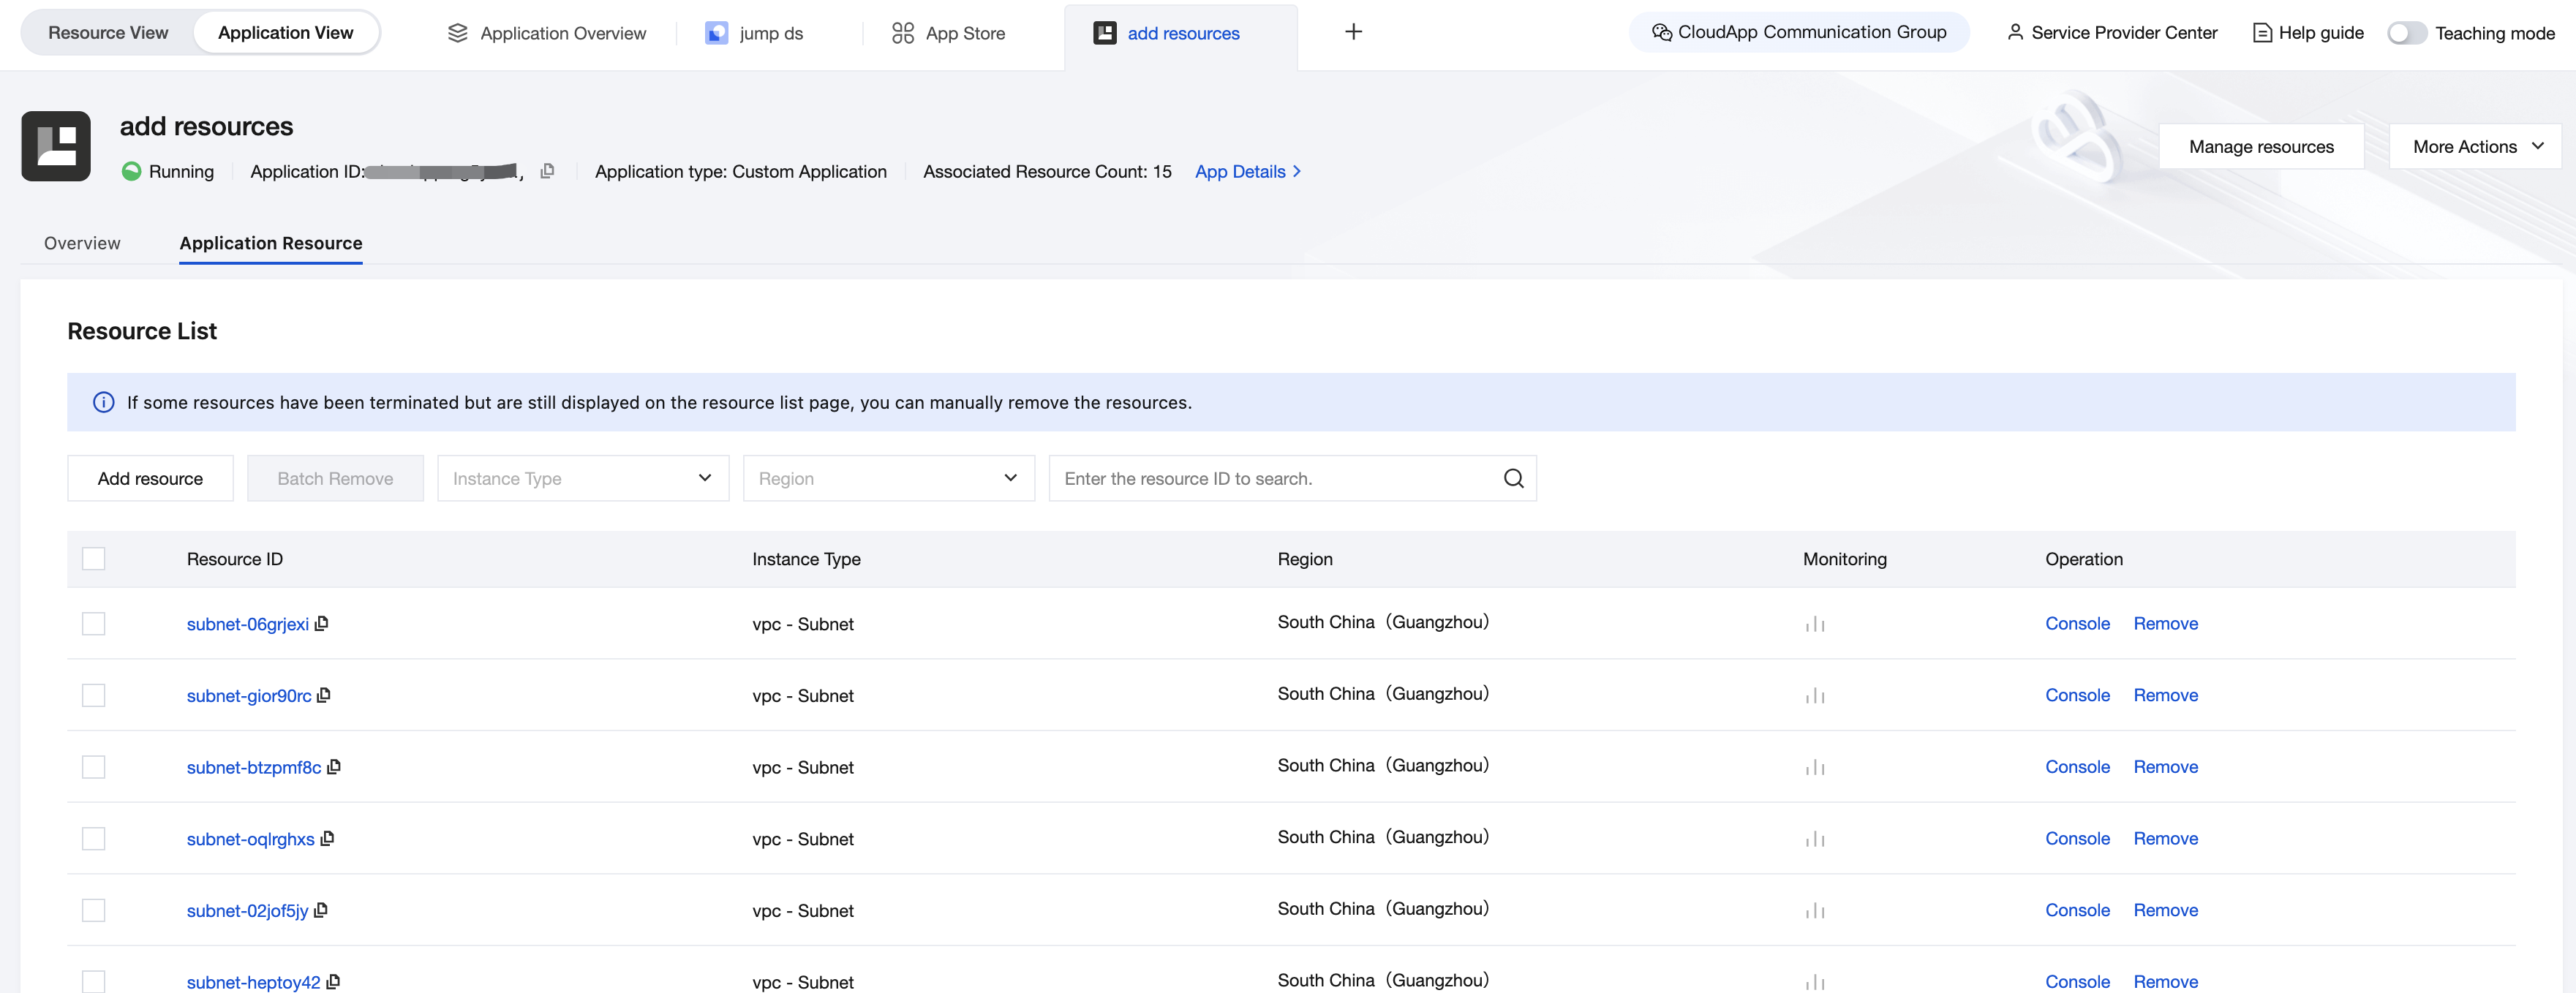Viewport: 2576px width, 993px height.
Task: Open the App Store tab
Action: point(948,33)
